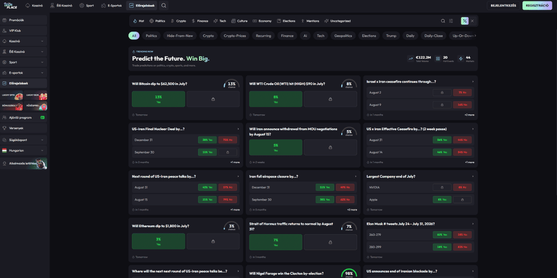Click the Bejelentkezés login button

[x=504, y=6]
